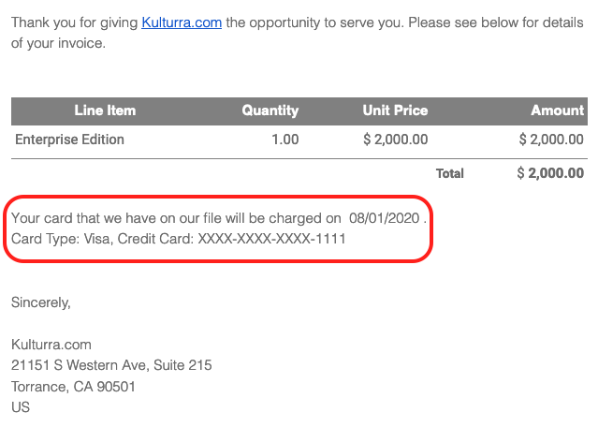Click the Quantity column header
Image resolution: width=598 pixels, height=427 pixels.
click(270, 110)
